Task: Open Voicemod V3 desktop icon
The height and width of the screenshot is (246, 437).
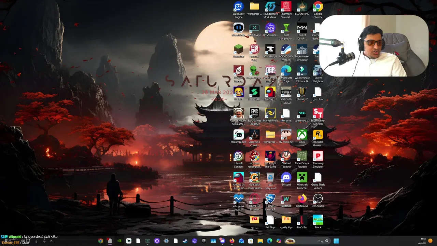Action: (302, 115)
